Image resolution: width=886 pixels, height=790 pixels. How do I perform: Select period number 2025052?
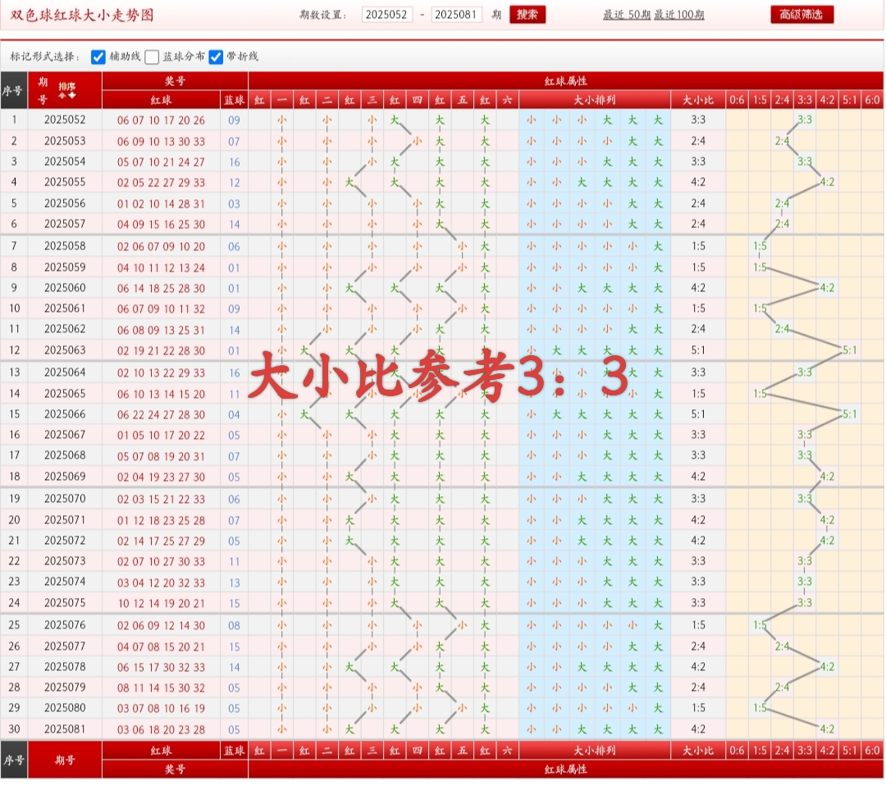(65, 120)
